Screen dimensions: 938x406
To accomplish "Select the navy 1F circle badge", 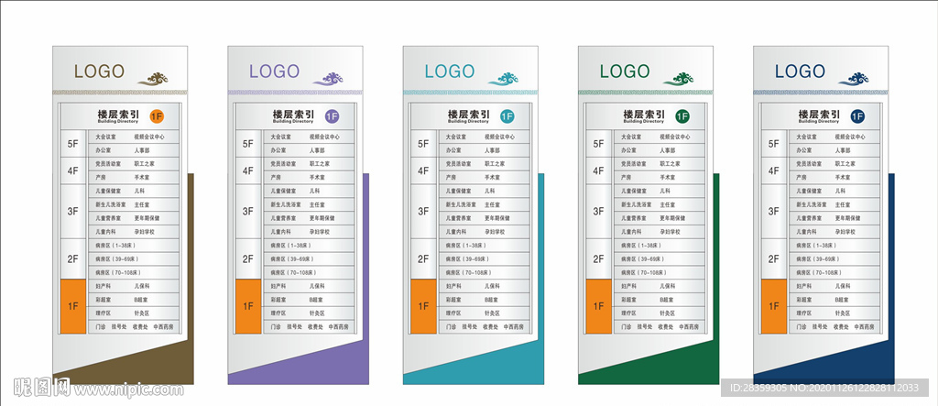I will 857,115.
